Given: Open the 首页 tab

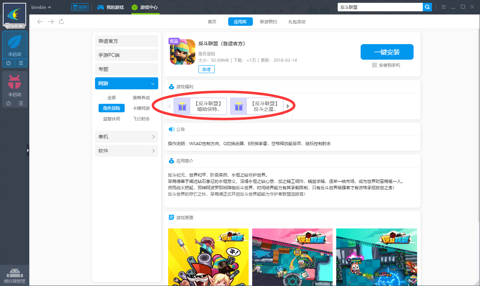Looking at the screenshot, I should (x=212, y=22).
